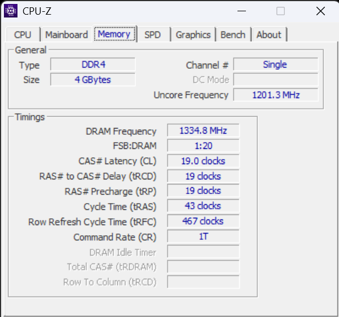Click the Total CAS# (tRDRAM) label

[x=112, y=267]
